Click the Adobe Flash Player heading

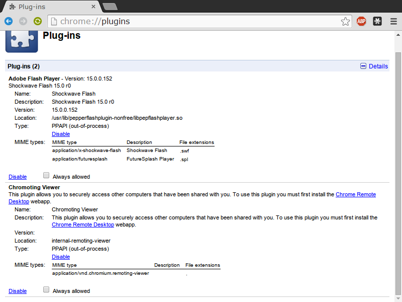pos(34,79)
